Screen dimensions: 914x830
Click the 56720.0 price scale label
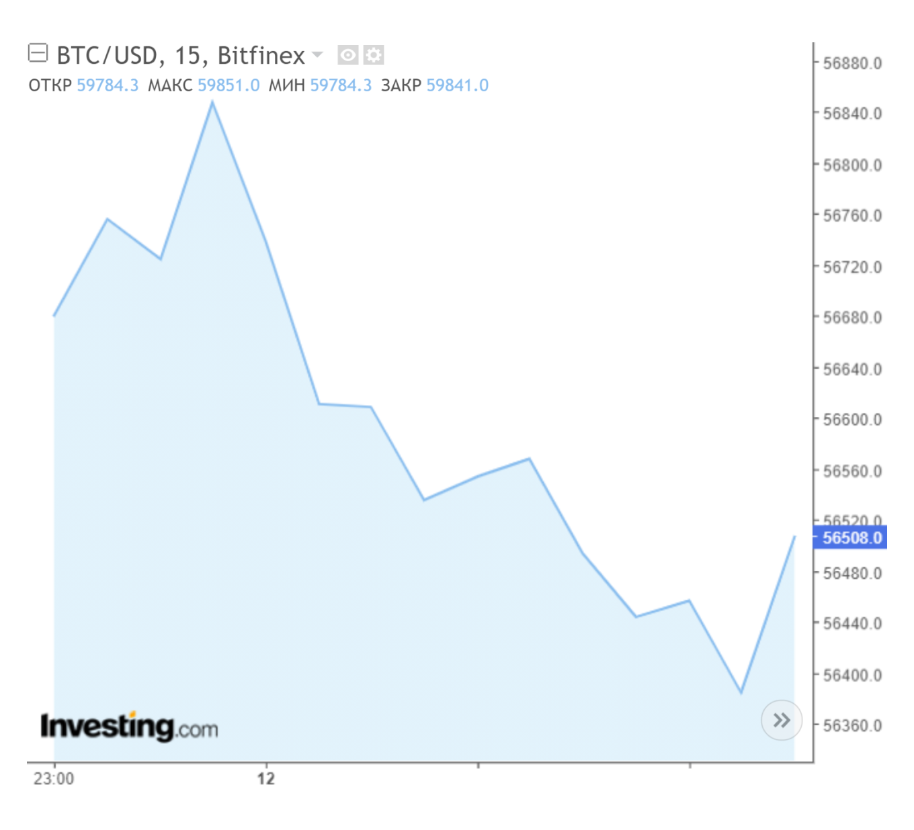click(x=851, y=267)
